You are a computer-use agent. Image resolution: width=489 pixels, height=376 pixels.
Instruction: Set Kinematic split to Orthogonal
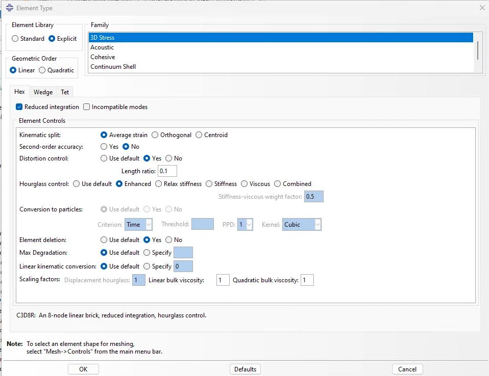coord(155,135)
